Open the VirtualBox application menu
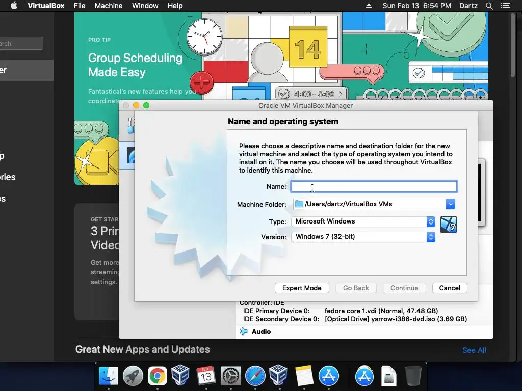522x391 pixels. coord(46,6)
